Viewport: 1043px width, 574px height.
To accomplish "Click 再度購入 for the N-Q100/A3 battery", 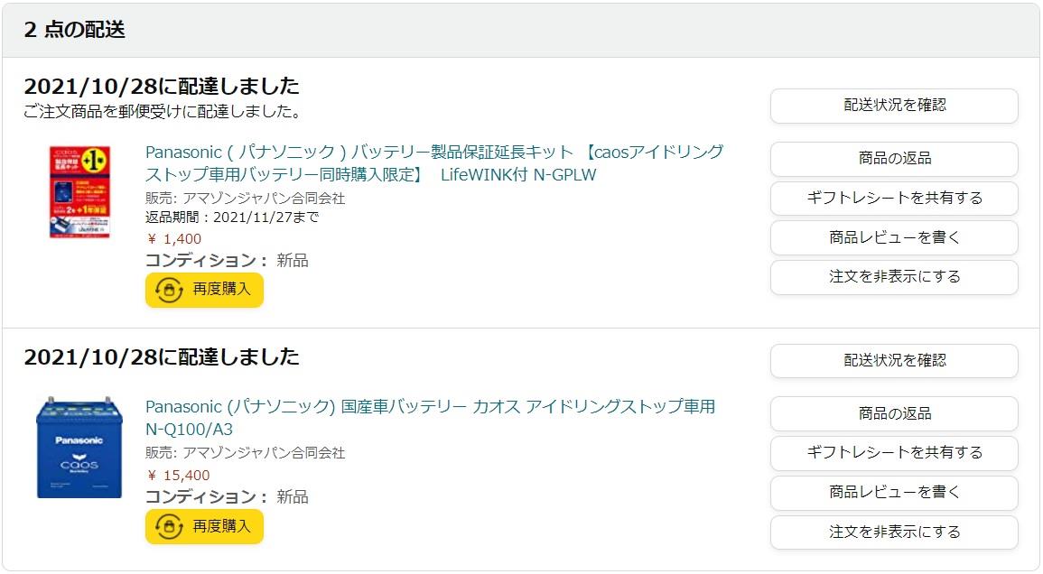I will [204, 527].
